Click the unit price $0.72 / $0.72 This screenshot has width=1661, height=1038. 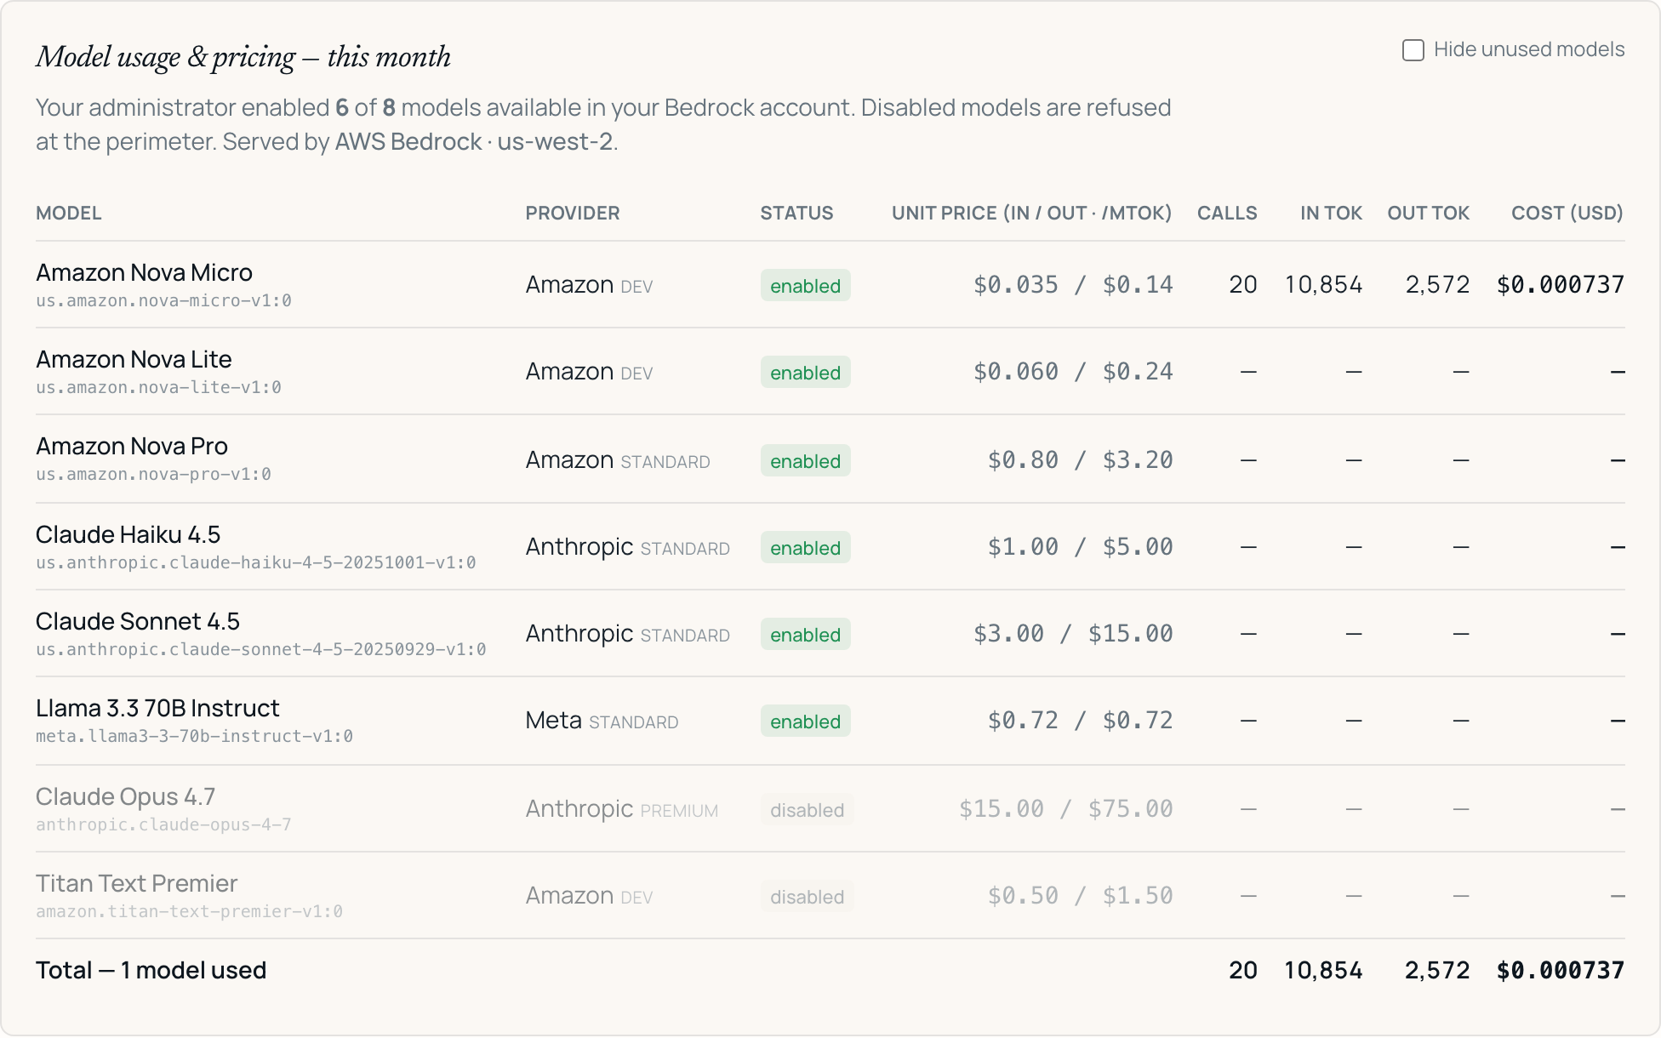click(1080, 721)
